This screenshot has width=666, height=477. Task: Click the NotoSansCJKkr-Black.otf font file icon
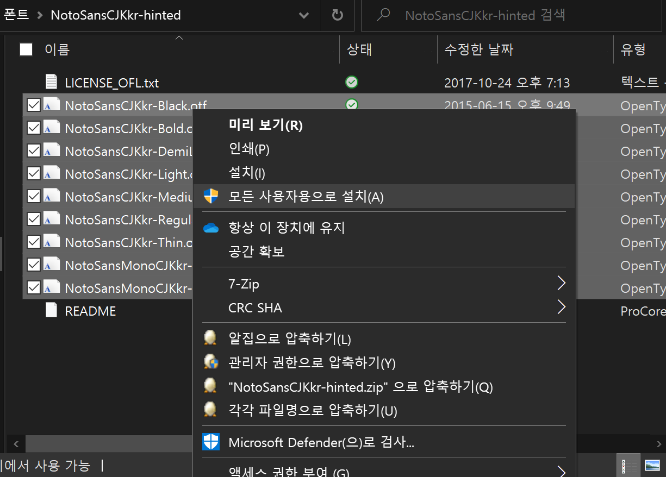(x=51, y=105)
